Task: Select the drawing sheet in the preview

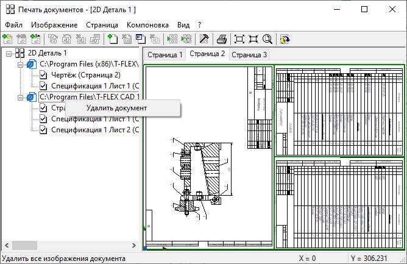Action: tap(208, 157)
